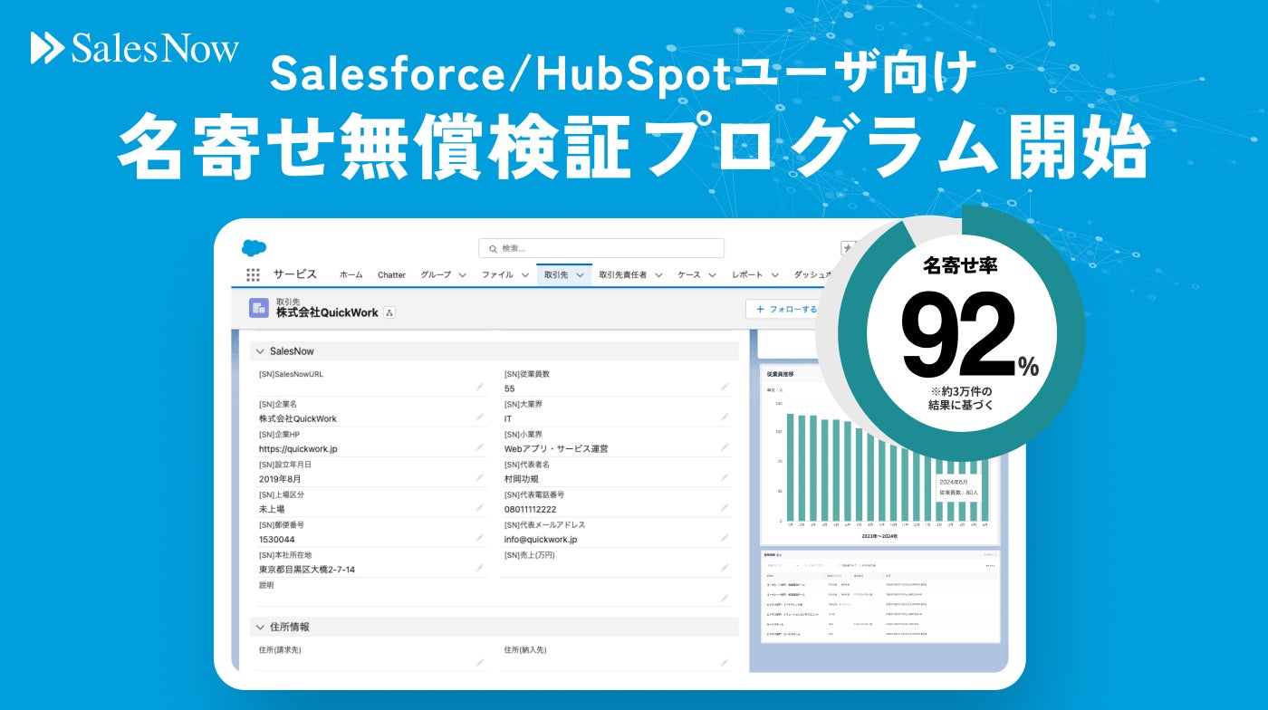Click the account icon beside 株式会社QuickWork title
This screenshot has height=710, width=1268.
tap(259, 308)
